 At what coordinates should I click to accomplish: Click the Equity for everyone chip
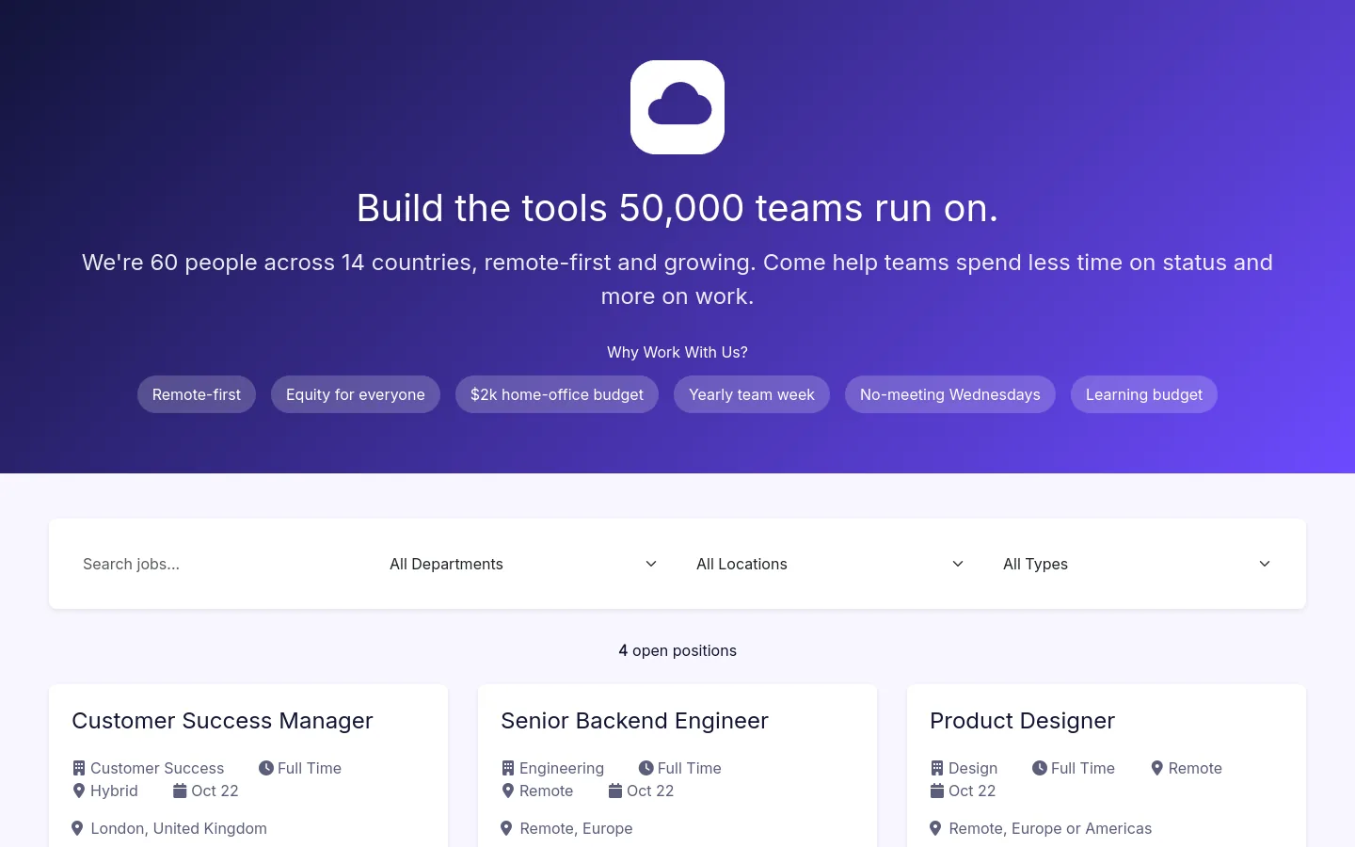(356, 394)
